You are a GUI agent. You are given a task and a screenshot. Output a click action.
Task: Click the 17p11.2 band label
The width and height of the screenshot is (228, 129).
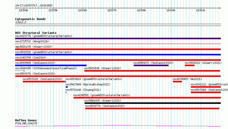point(21,22)
